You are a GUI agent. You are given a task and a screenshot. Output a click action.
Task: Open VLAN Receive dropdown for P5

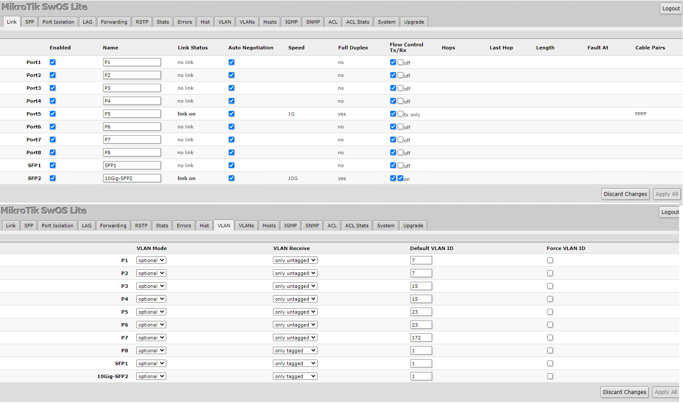click(x=295, y=312)
